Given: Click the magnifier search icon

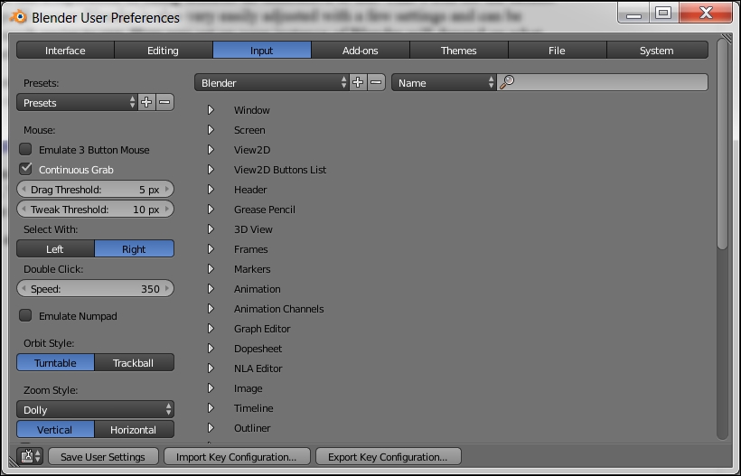Looking at the screenshot, I should [x=507, y=82].
